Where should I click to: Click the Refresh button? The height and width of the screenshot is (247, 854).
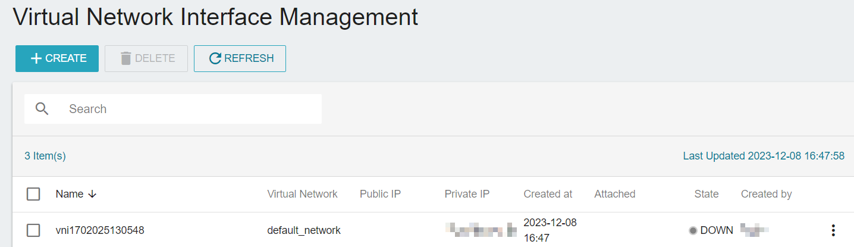coord(240,58)
